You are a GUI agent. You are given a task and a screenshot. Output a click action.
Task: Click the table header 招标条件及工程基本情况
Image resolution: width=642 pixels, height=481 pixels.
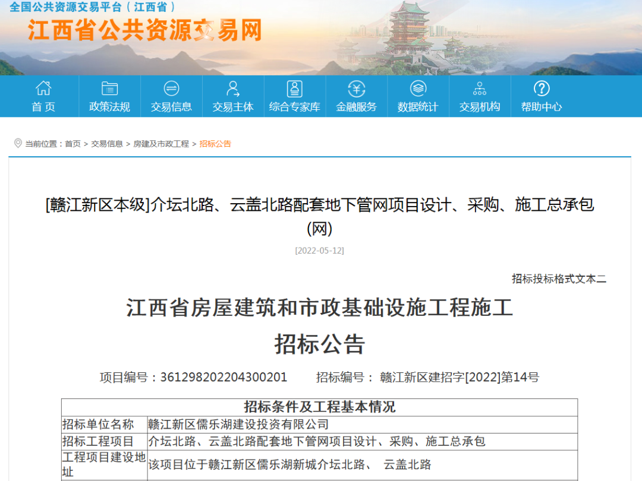(320, 407)
